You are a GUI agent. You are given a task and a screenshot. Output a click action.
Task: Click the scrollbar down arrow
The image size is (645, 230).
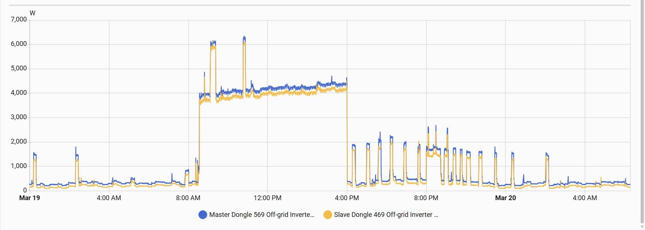click(x=642, y=227)
